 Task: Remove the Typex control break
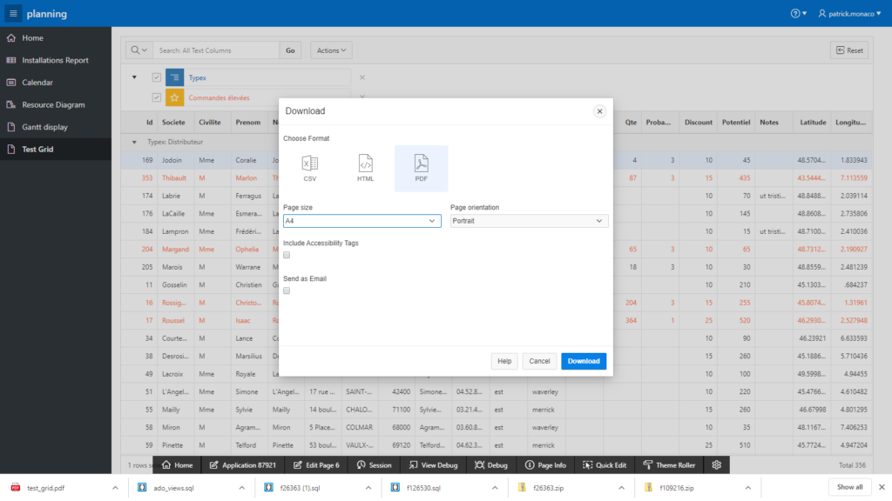pyautogui.click(x=362, y=77)
